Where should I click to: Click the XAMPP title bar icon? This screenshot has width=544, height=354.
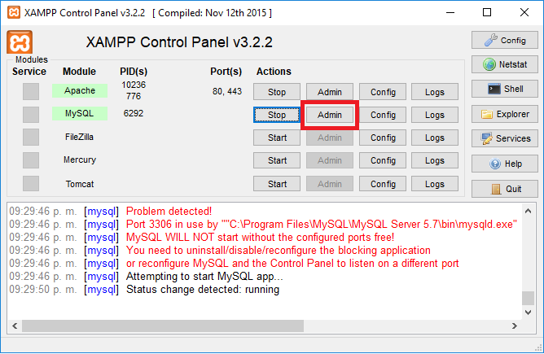(x=14, y=12)
